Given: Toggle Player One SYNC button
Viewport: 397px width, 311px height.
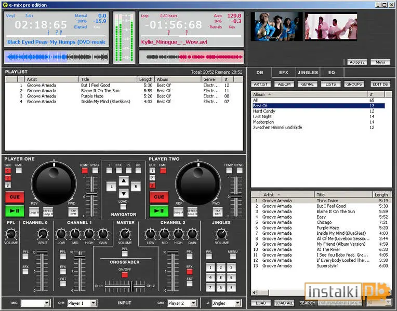Looking at the screenshot, I should pyautogui.click(x=95, y=171).
